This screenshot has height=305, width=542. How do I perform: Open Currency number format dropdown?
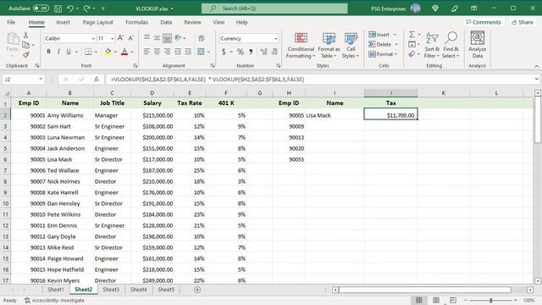[x=275, y=38]
